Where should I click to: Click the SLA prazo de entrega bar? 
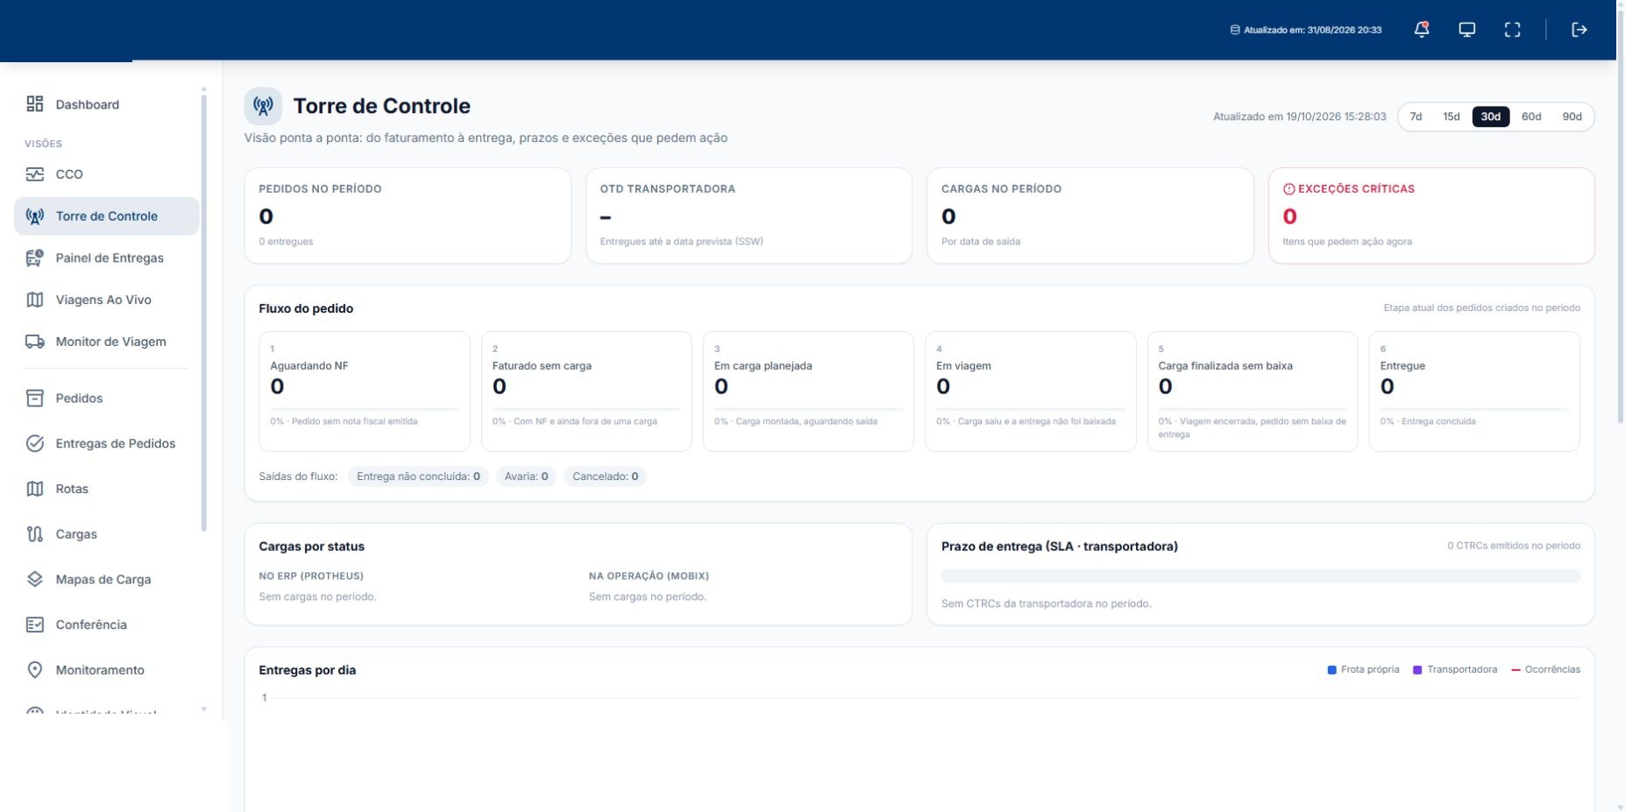(x=1260, y=576)
